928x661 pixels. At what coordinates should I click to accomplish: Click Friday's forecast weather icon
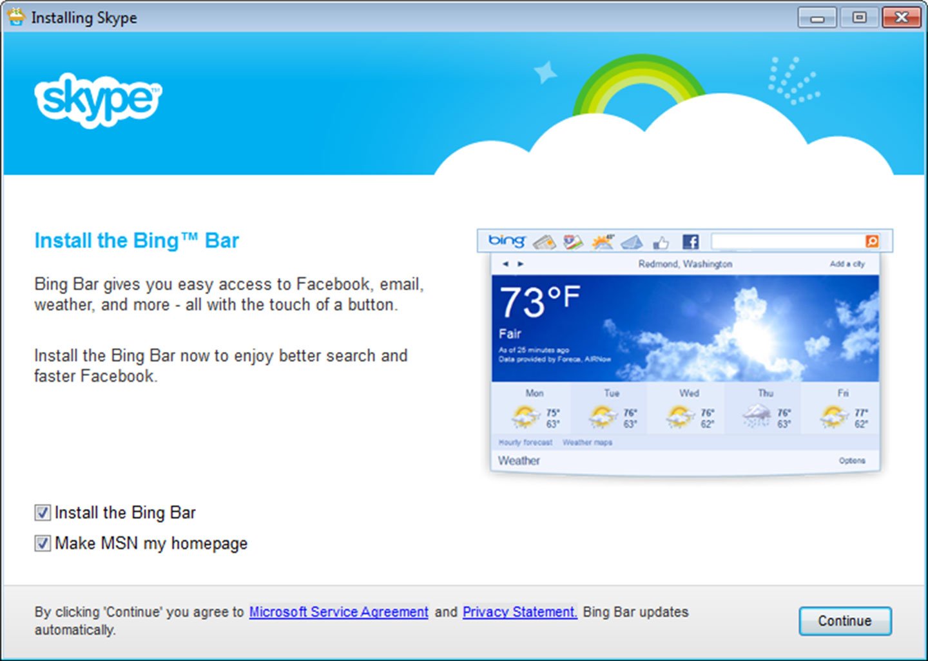(x=834, y=416)
